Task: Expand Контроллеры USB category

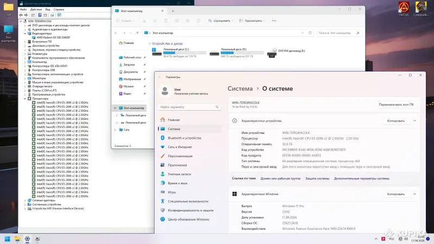Action: [25, 70]
